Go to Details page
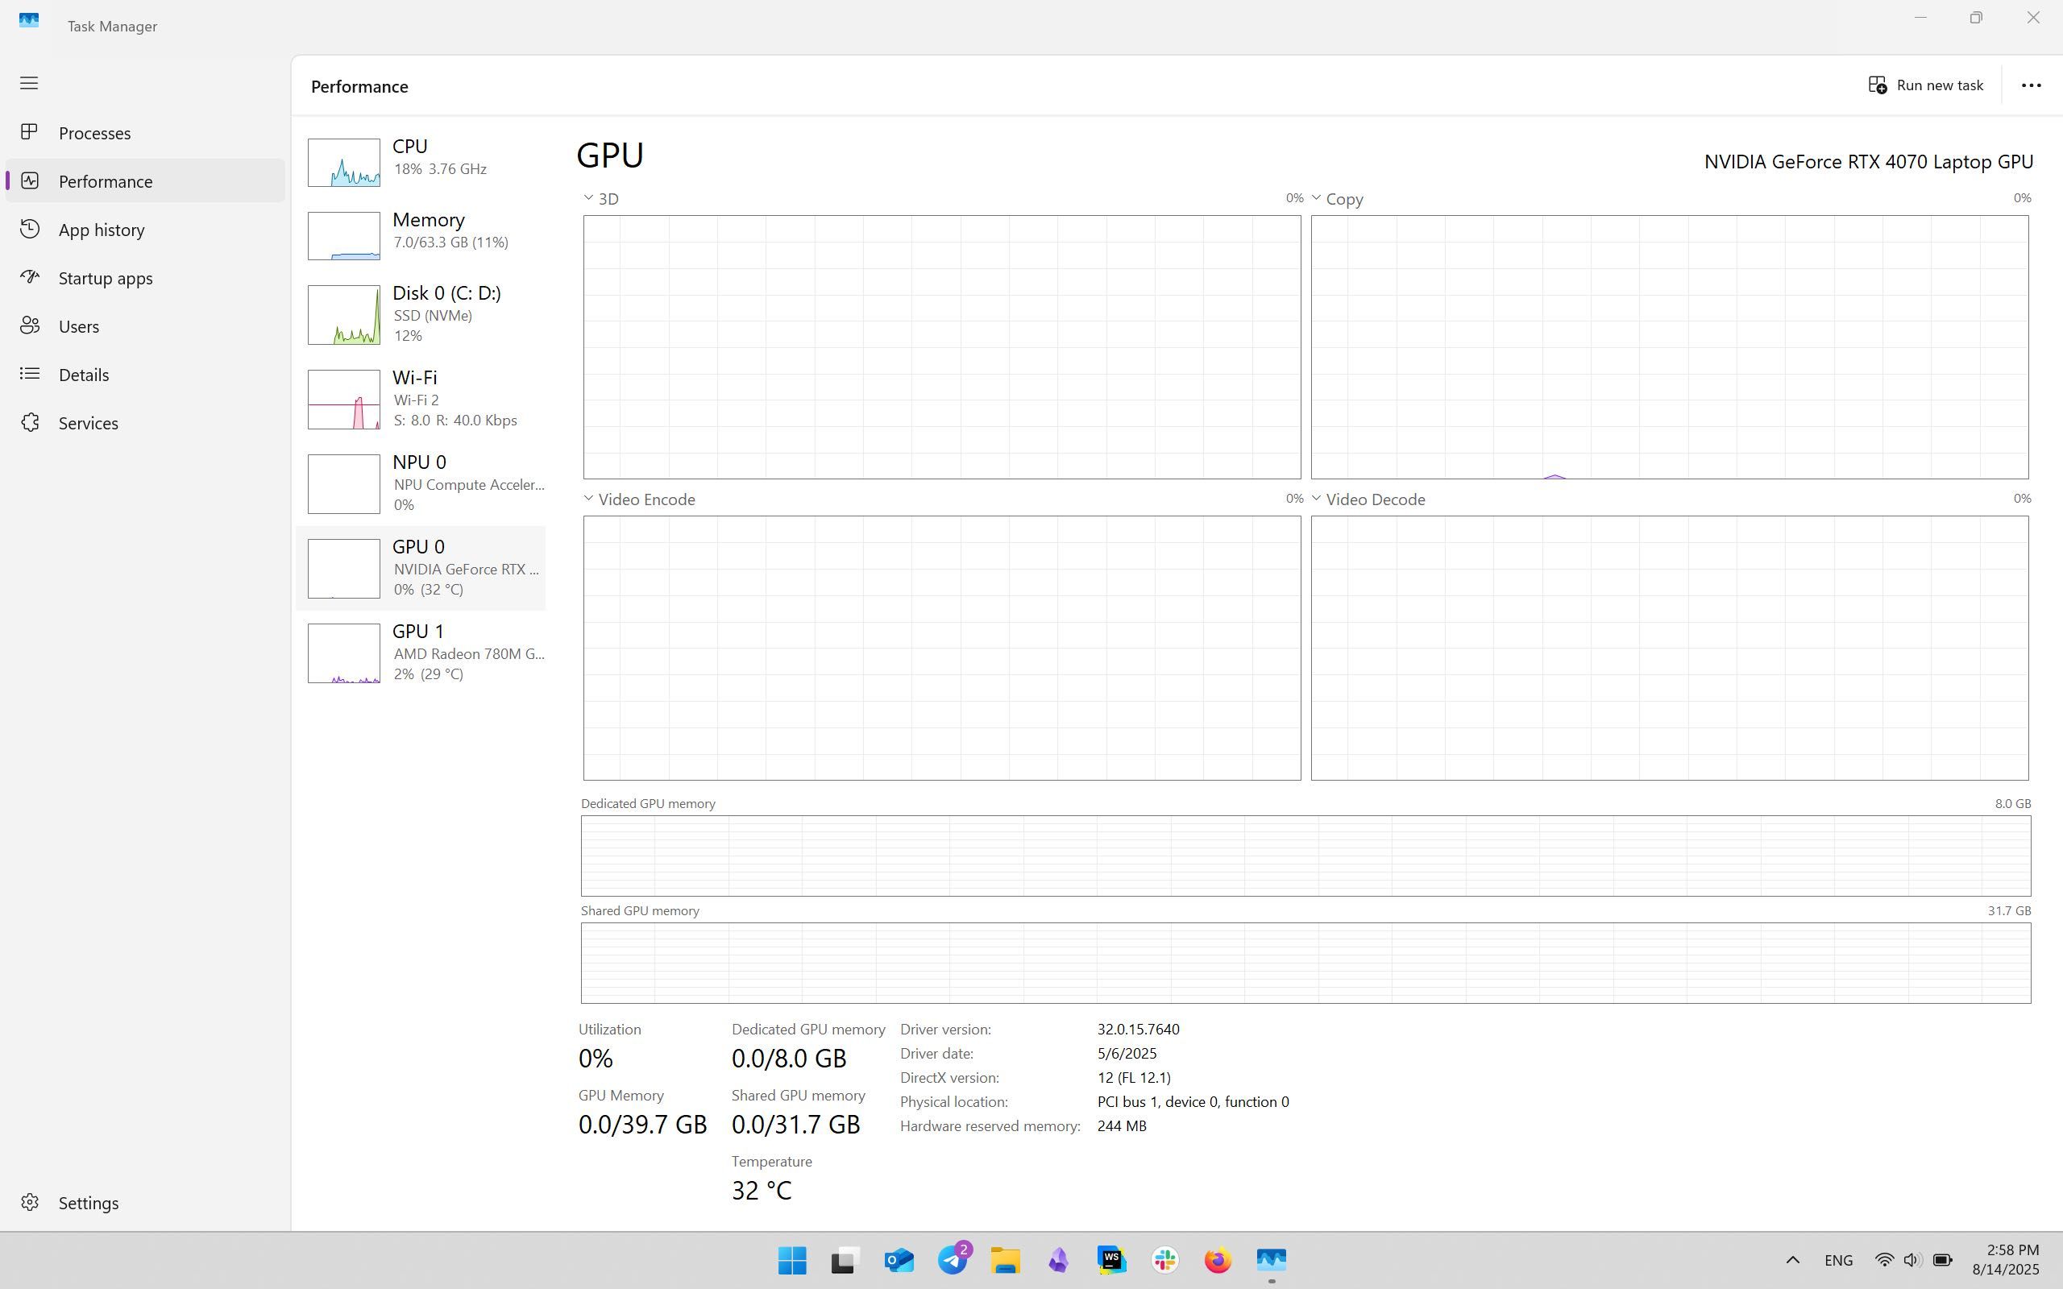The image size is (2063, 1289). coord(145,375)
